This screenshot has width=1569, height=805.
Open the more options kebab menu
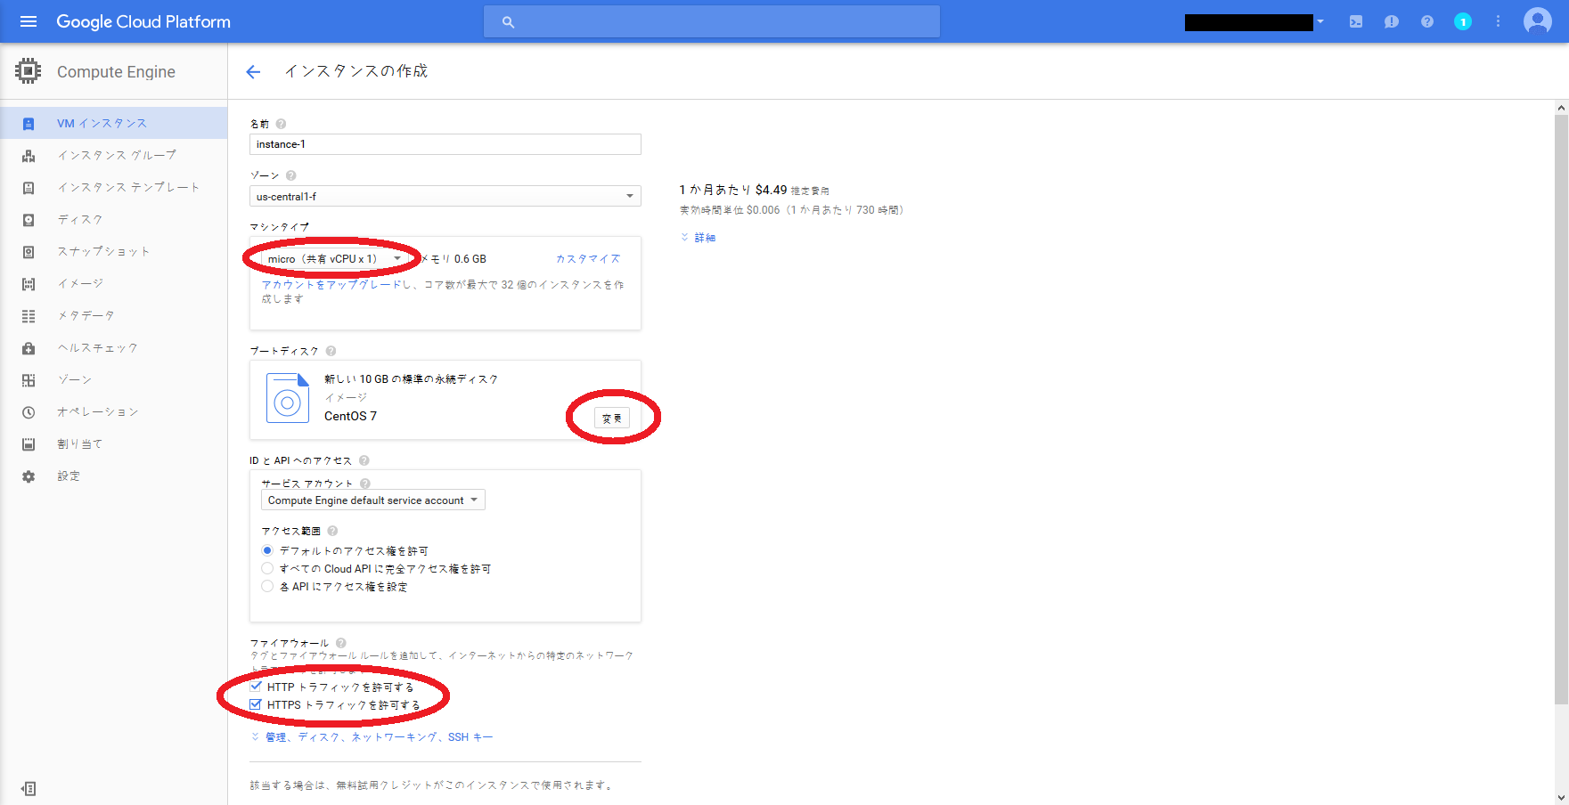click(x=1499, y=21)
